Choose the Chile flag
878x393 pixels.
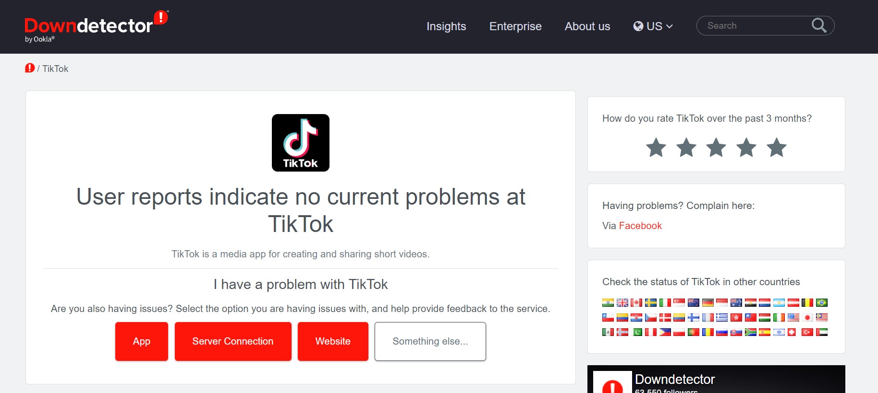tap(608, 317)
